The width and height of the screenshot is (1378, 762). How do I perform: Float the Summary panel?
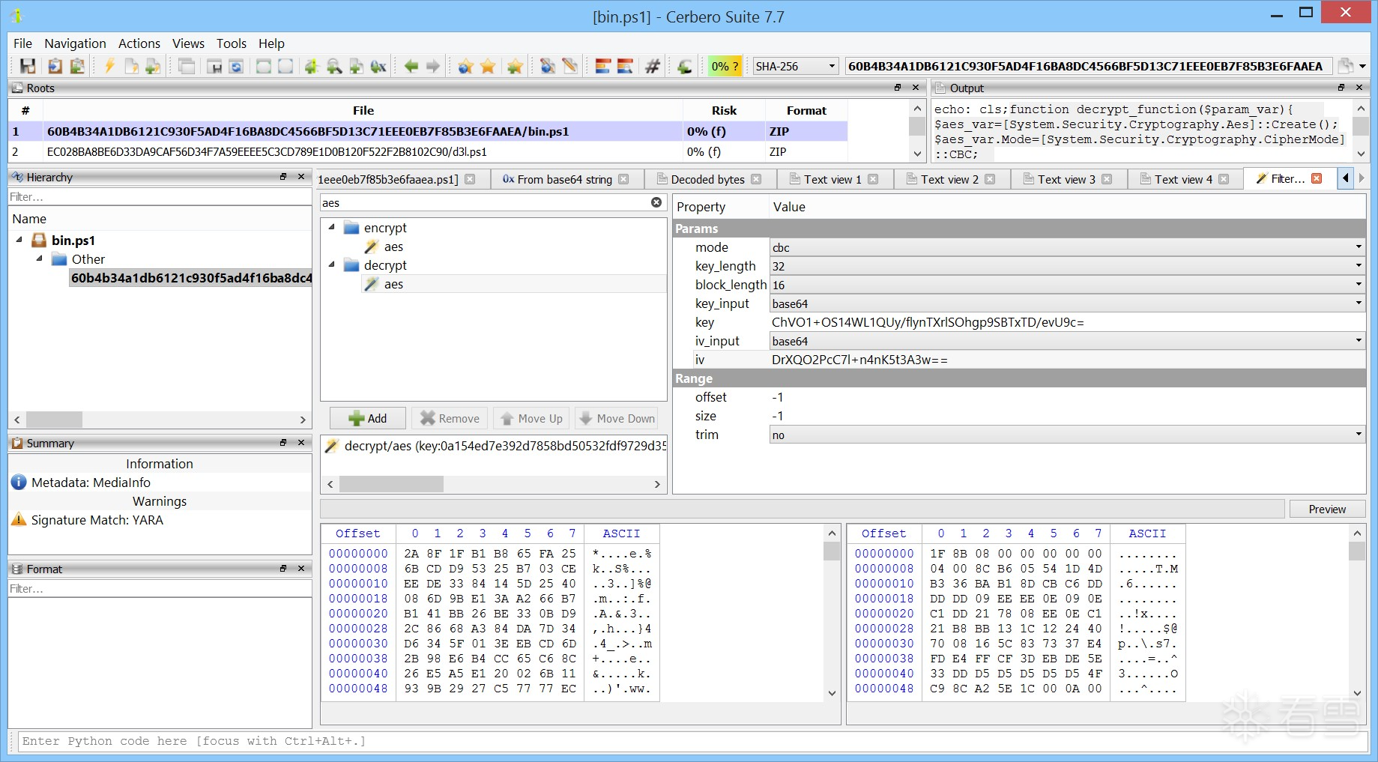pos(283,443)
